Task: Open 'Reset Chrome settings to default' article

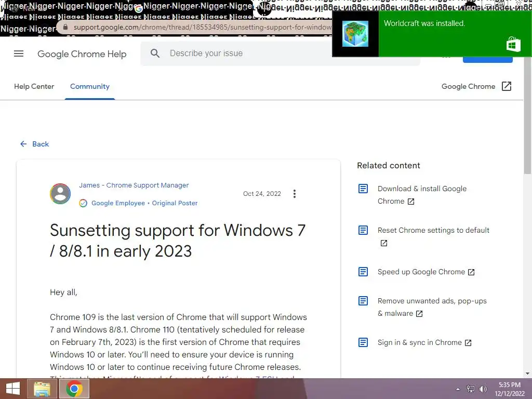Action: coord(433,230)
